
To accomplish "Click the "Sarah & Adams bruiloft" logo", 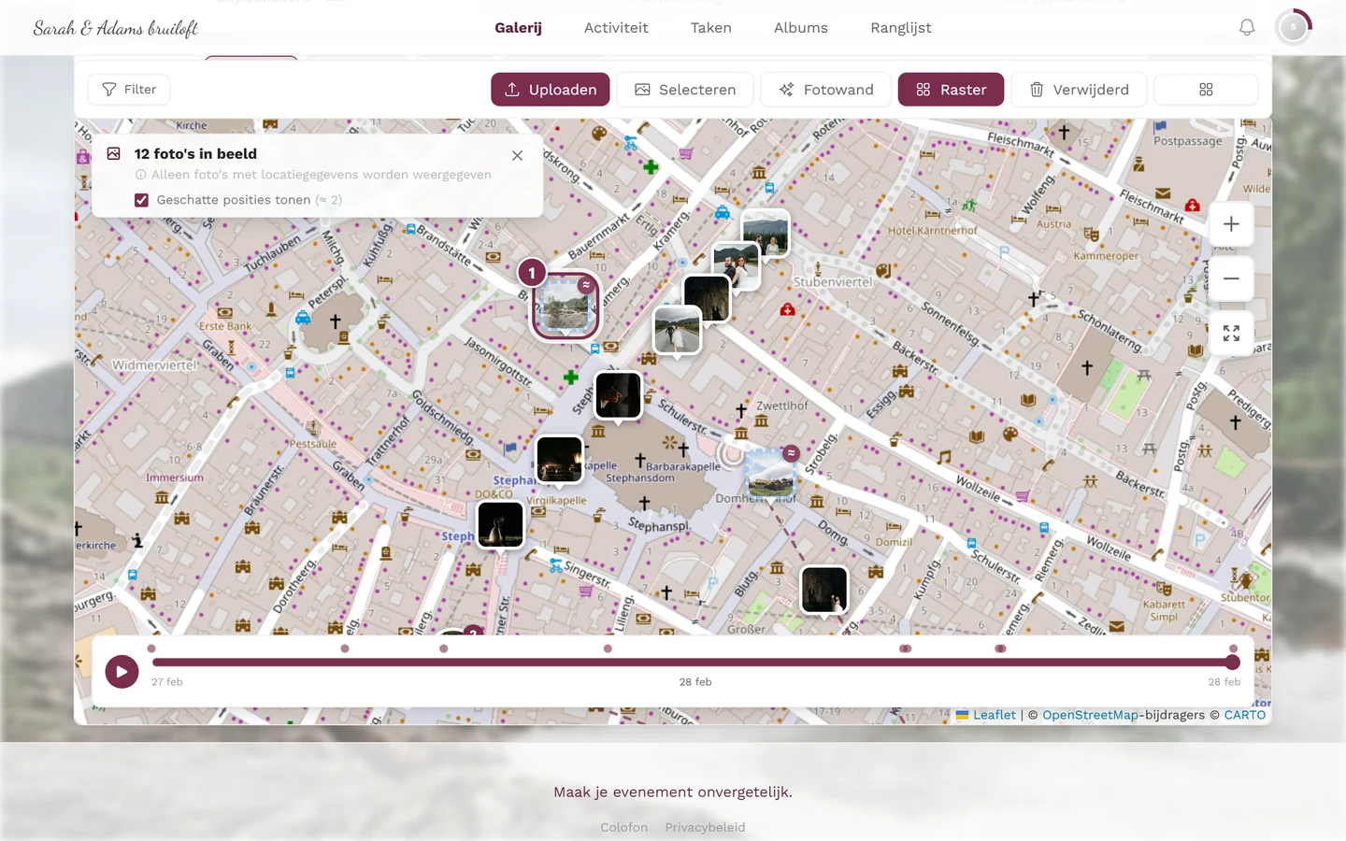I will tap(116, 28).
